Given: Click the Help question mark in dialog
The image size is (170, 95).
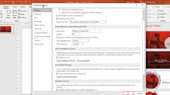Looking at the screenshot, I should tap(136, 5).
